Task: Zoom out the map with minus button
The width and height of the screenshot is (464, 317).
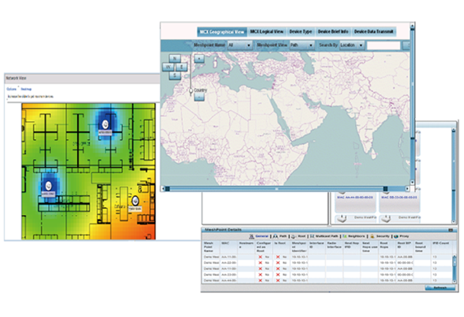Action: pyautogui.click(x=199, y=97)
